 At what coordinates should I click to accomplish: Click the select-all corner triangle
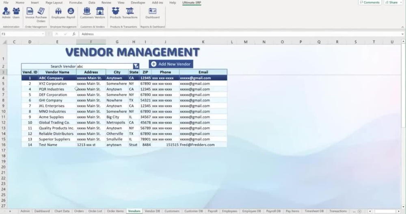tap(4, 42)
